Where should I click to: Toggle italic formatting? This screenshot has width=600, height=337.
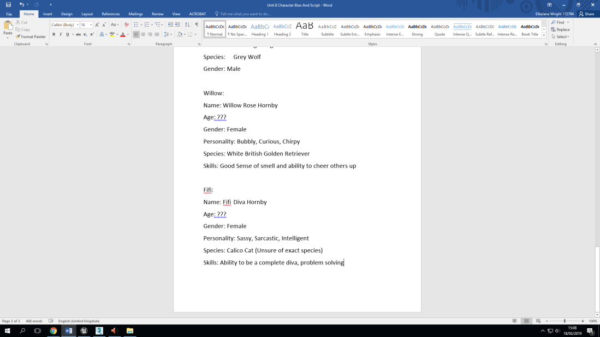tap(61, 34)
